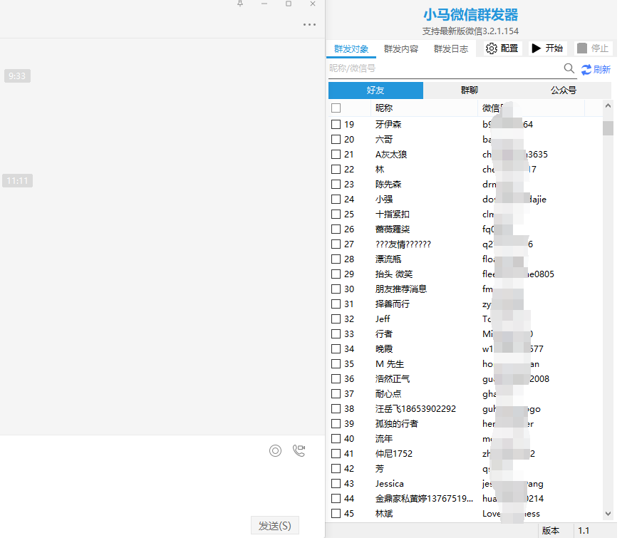This screenshot has height=538, width=627.
Task: Click the 微信号 column header
Action: (531, 108)
